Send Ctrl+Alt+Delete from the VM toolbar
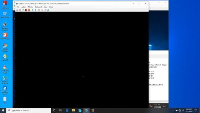 (17, 10)
